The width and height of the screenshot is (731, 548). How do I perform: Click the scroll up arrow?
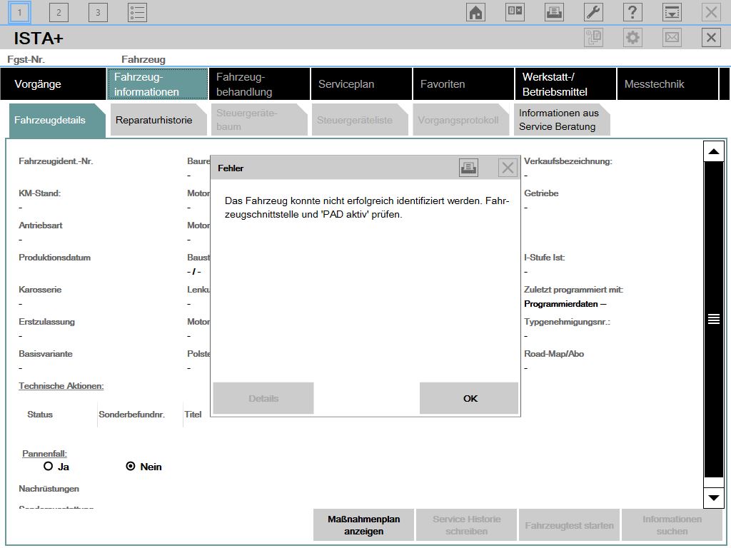coord(713,151)
